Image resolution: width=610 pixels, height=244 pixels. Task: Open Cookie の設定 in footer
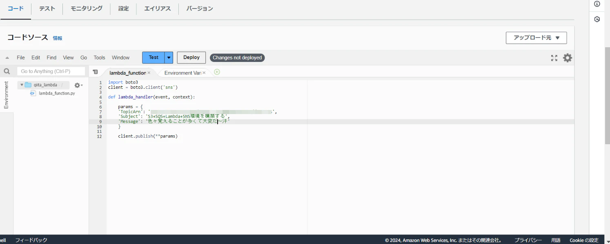pyautogui.click(x=584, y=240)
